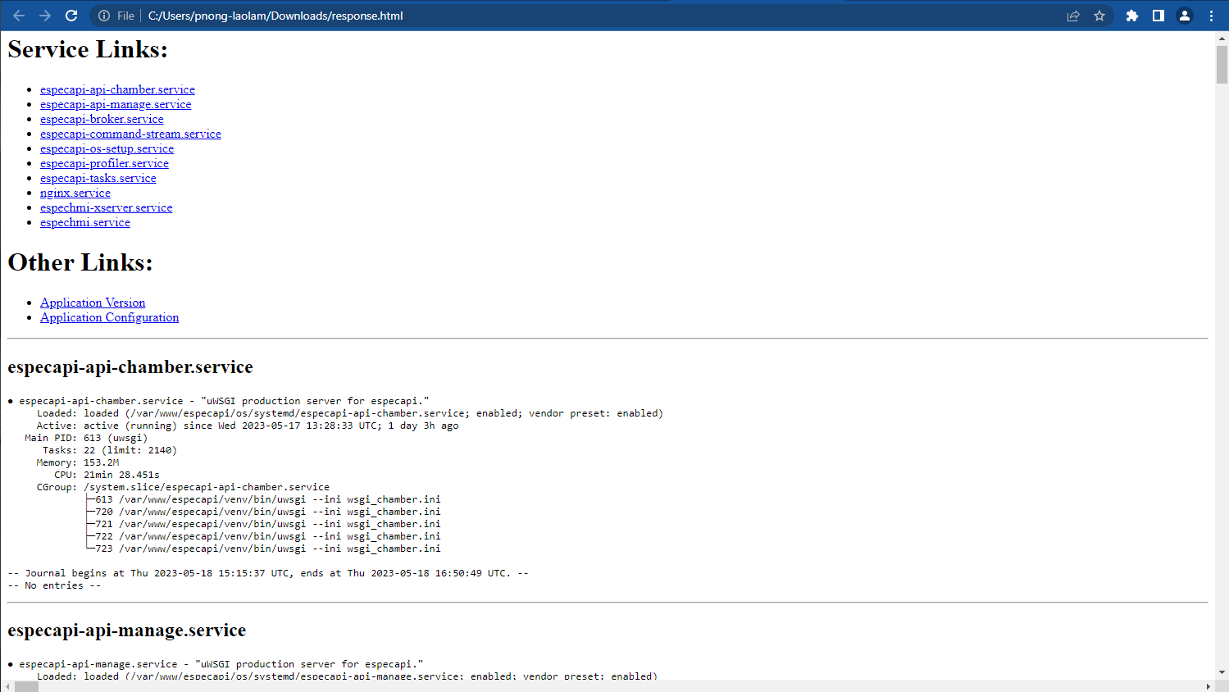Viewport: 1229px width, 692px height.
Task: Go forward with the browser forward arrow
Action: [45, 16]
